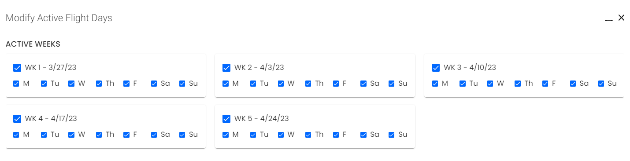The width and height of the screenshot is (630, 161).
Task: Uncheck Monday in week 1
Action: 16,84
